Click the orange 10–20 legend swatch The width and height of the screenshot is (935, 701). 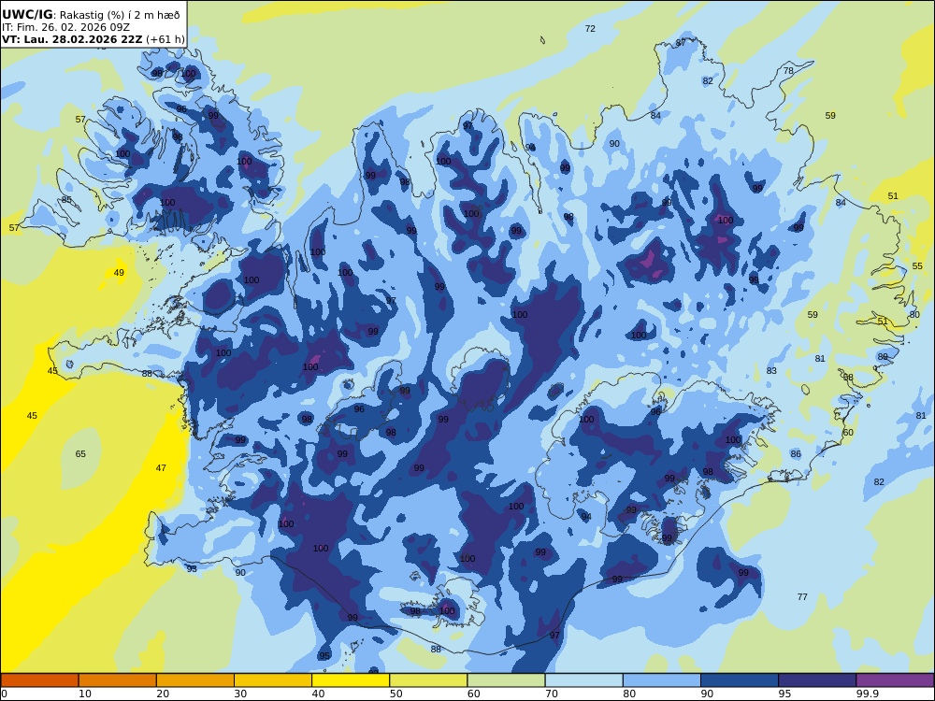pyautogui.click(x=118, y=680)
